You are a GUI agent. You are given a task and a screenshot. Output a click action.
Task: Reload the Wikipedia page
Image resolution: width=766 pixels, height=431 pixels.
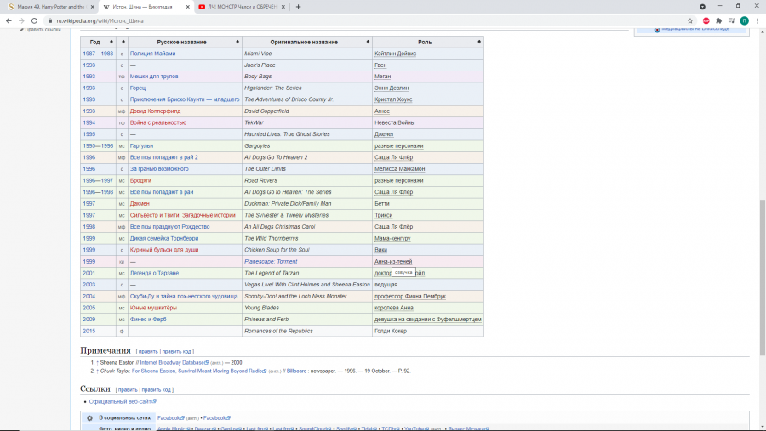tap(34, 20)
